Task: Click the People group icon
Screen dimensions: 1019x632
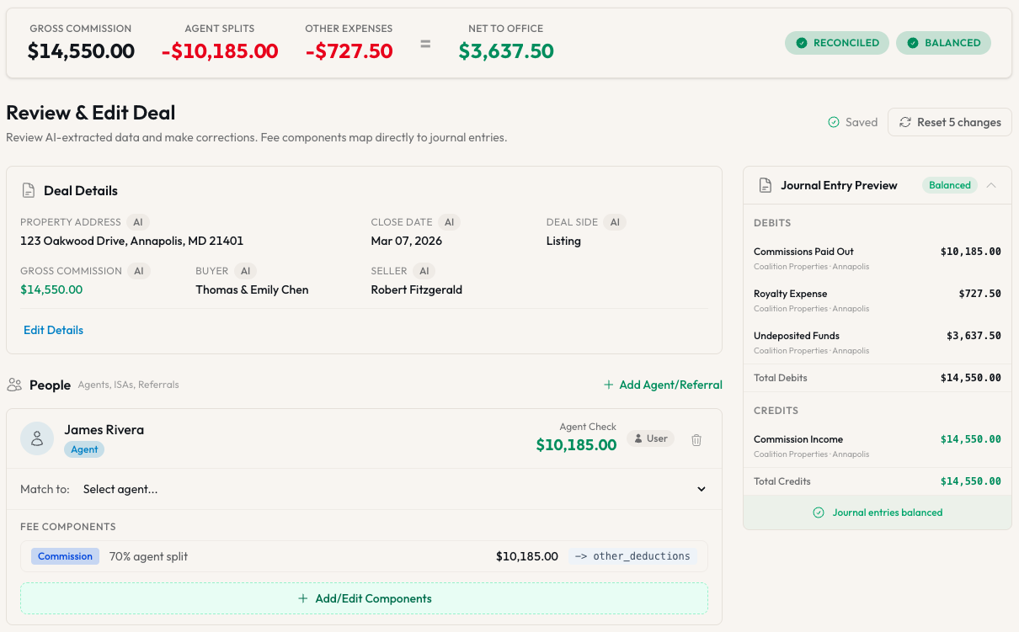Action: pyautogui.click(x=17, y=385)
